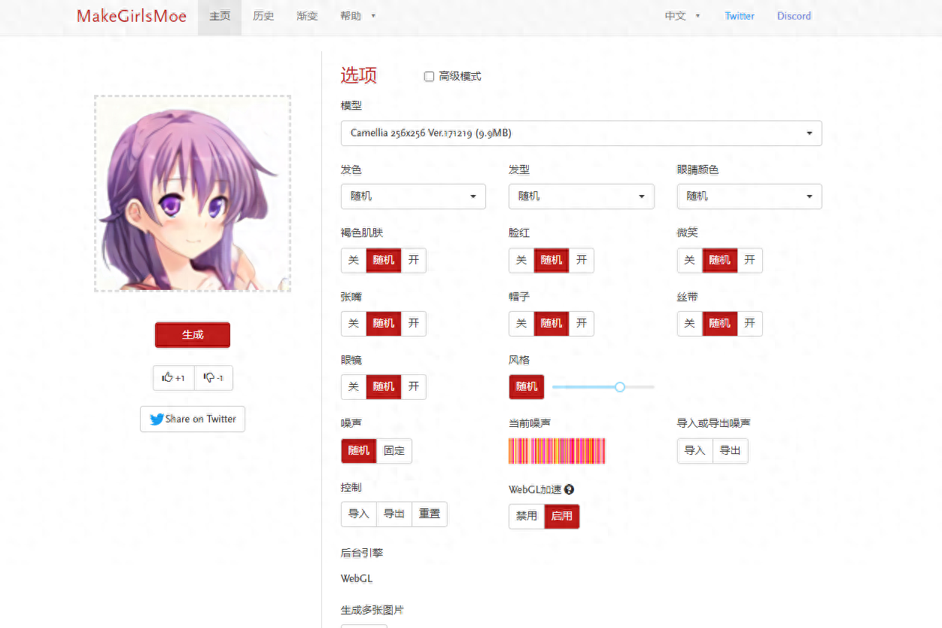Open the Discord link

coord(794,16)
